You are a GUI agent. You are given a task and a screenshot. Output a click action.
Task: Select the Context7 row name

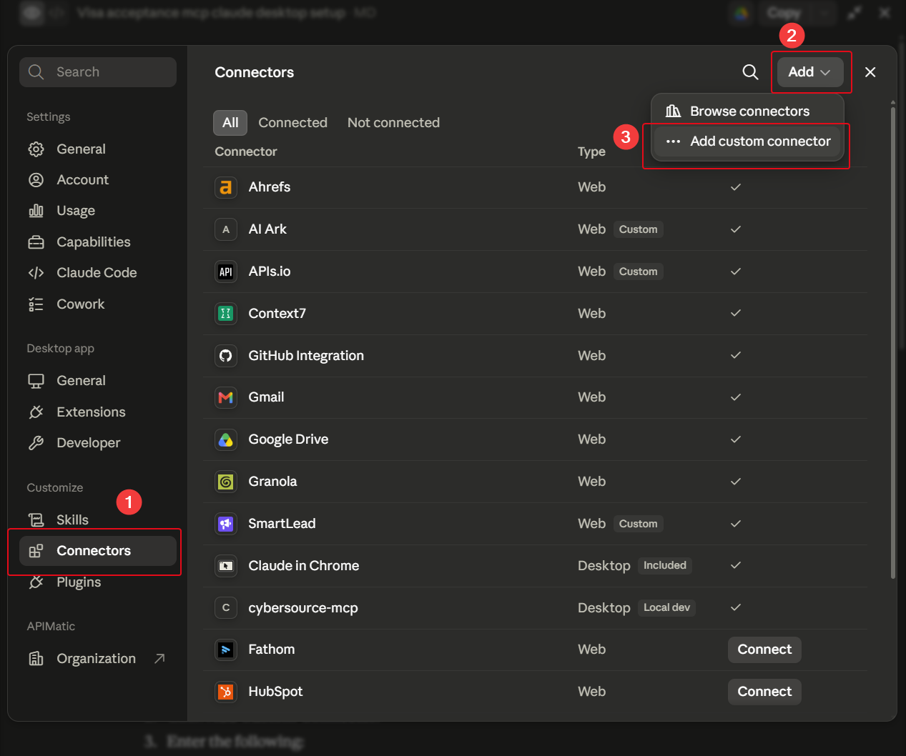tap(277, 314)
